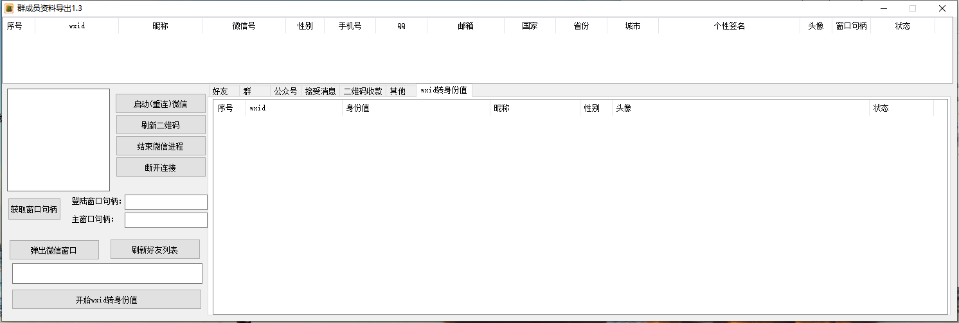Click the 登陆窗口句柄 label
The height and width of the screenshot is (323, 959).
tap(97, 202)
